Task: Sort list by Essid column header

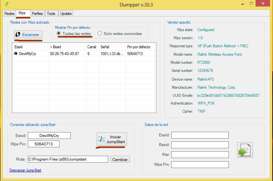Action: pyautogui.click(x=30, y=47)
